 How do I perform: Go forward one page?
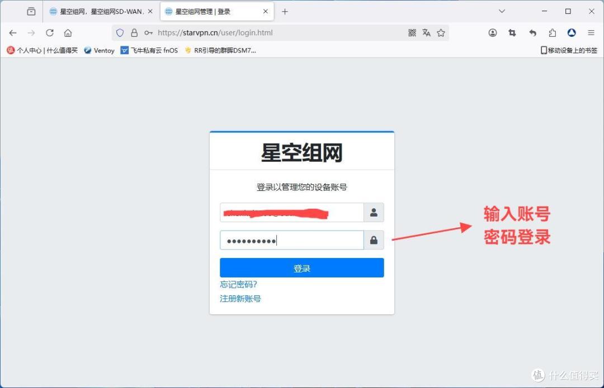[31, 33]
